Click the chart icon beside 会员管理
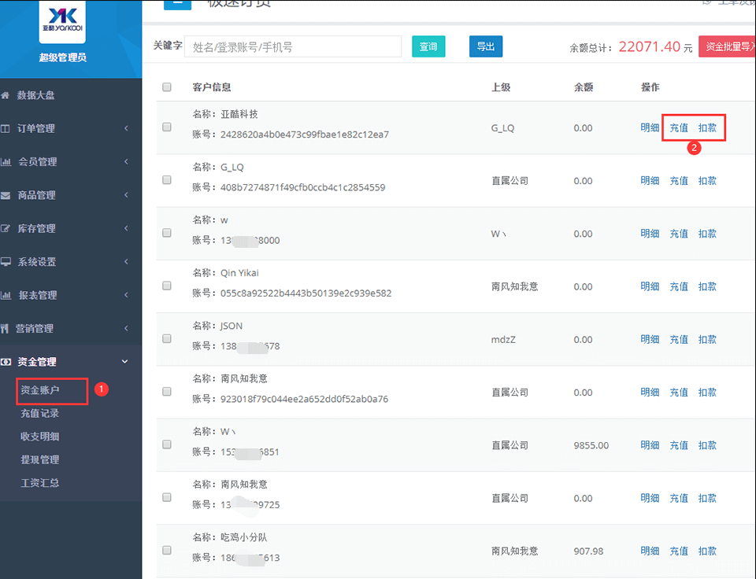This screenshot has height=579, width=756. pyautogui.click(x=6, y=162)
